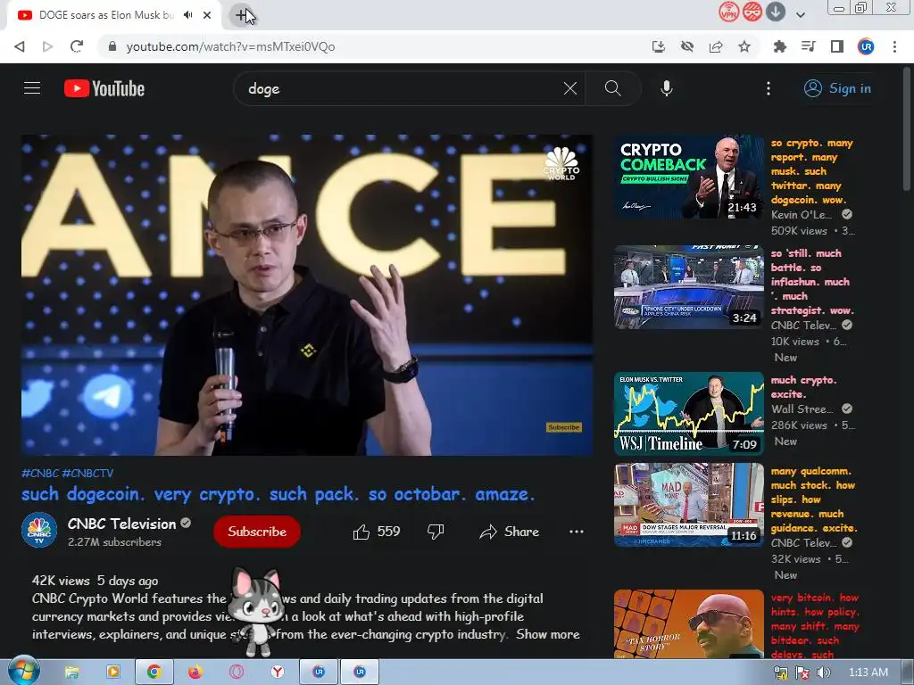Click the search magnifier button
This screenshot has width=914, height=685.
tap(612, 88)
